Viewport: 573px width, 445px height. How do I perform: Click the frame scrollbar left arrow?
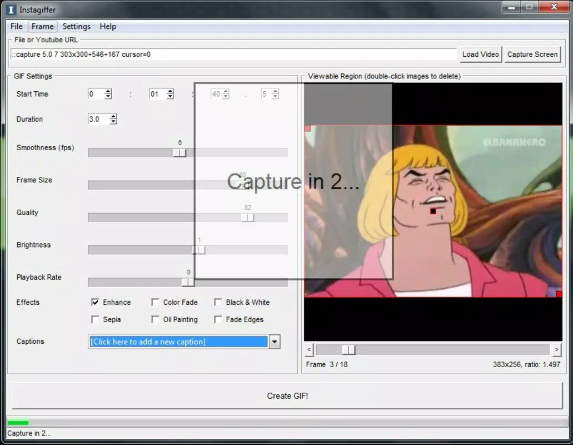(x=309, y=349)
